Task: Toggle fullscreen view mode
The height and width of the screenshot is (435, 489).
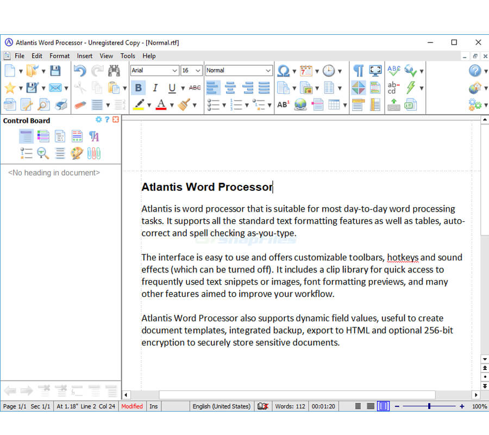Action: [x=375, y=71]
